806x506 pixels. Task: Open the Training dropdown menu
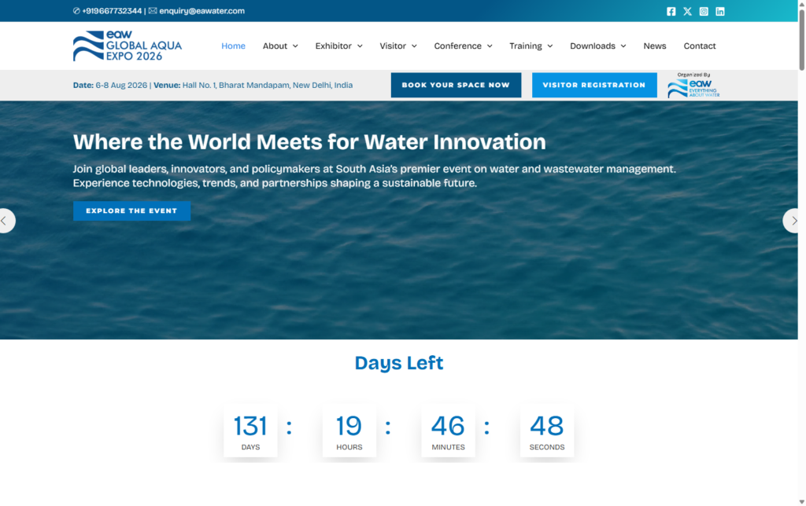tap(531, 46)
